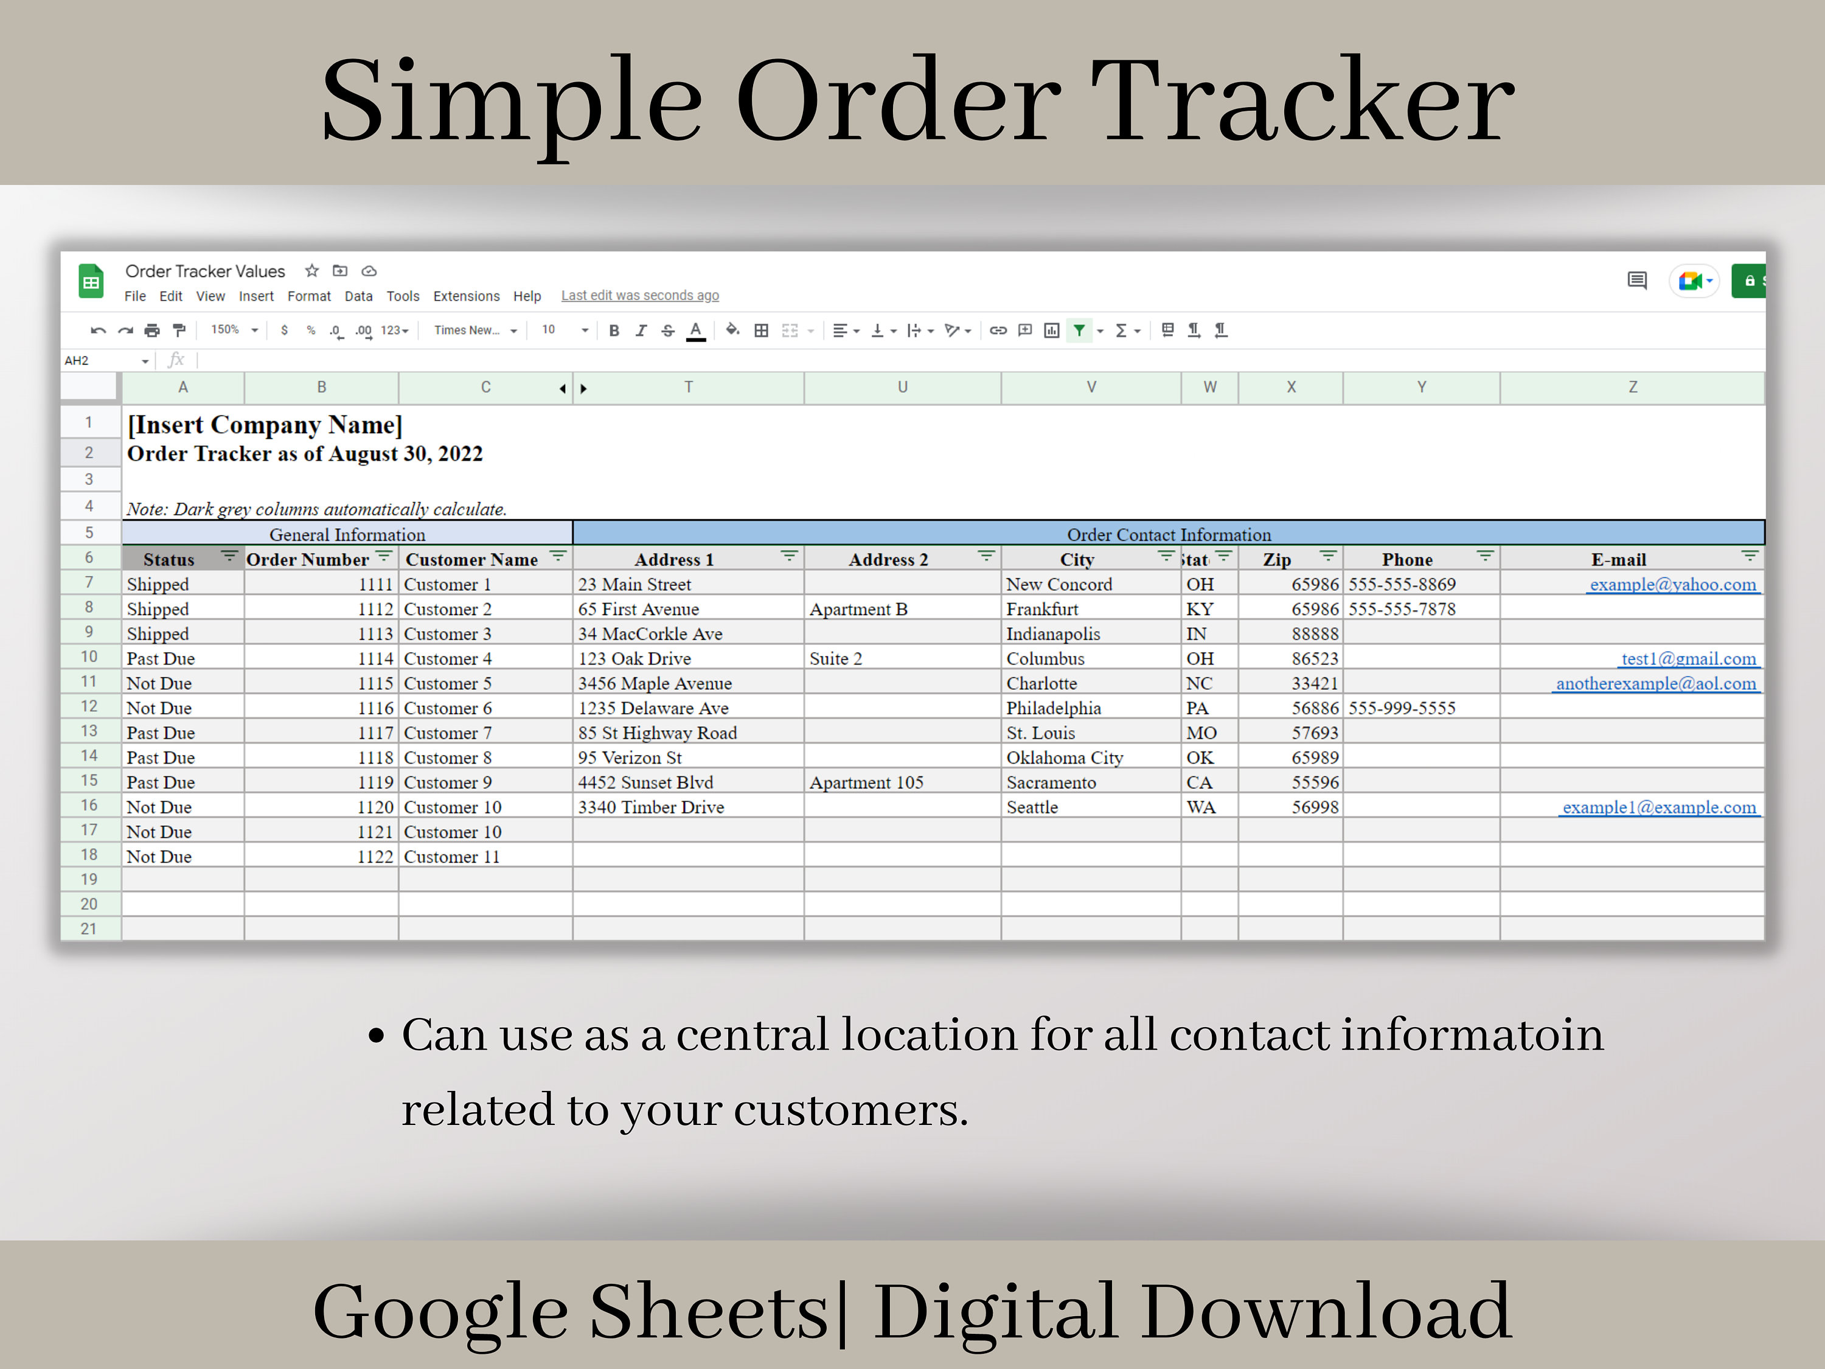Toggle strikethrough formatting

(669, 330)
